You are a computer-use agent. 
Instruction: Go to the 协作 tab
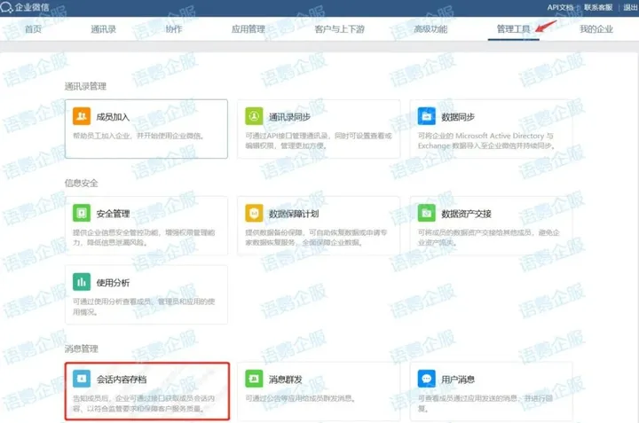(173, 29)
